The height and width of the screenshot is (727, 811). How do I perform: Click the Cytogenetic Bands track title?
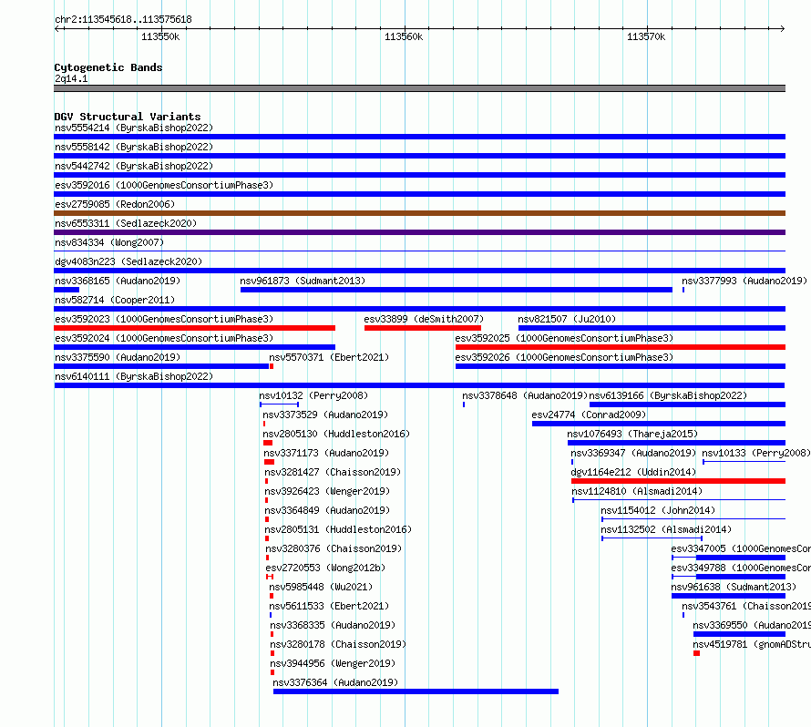pos(108,67)
